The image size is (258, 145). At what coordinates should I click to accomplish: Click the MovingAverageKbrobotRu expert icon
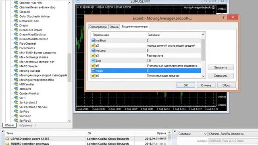point(16,80)
